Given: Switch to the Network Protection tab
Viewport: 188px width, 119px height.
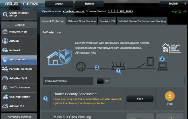Looking at the screenshot, I should 53,21.
